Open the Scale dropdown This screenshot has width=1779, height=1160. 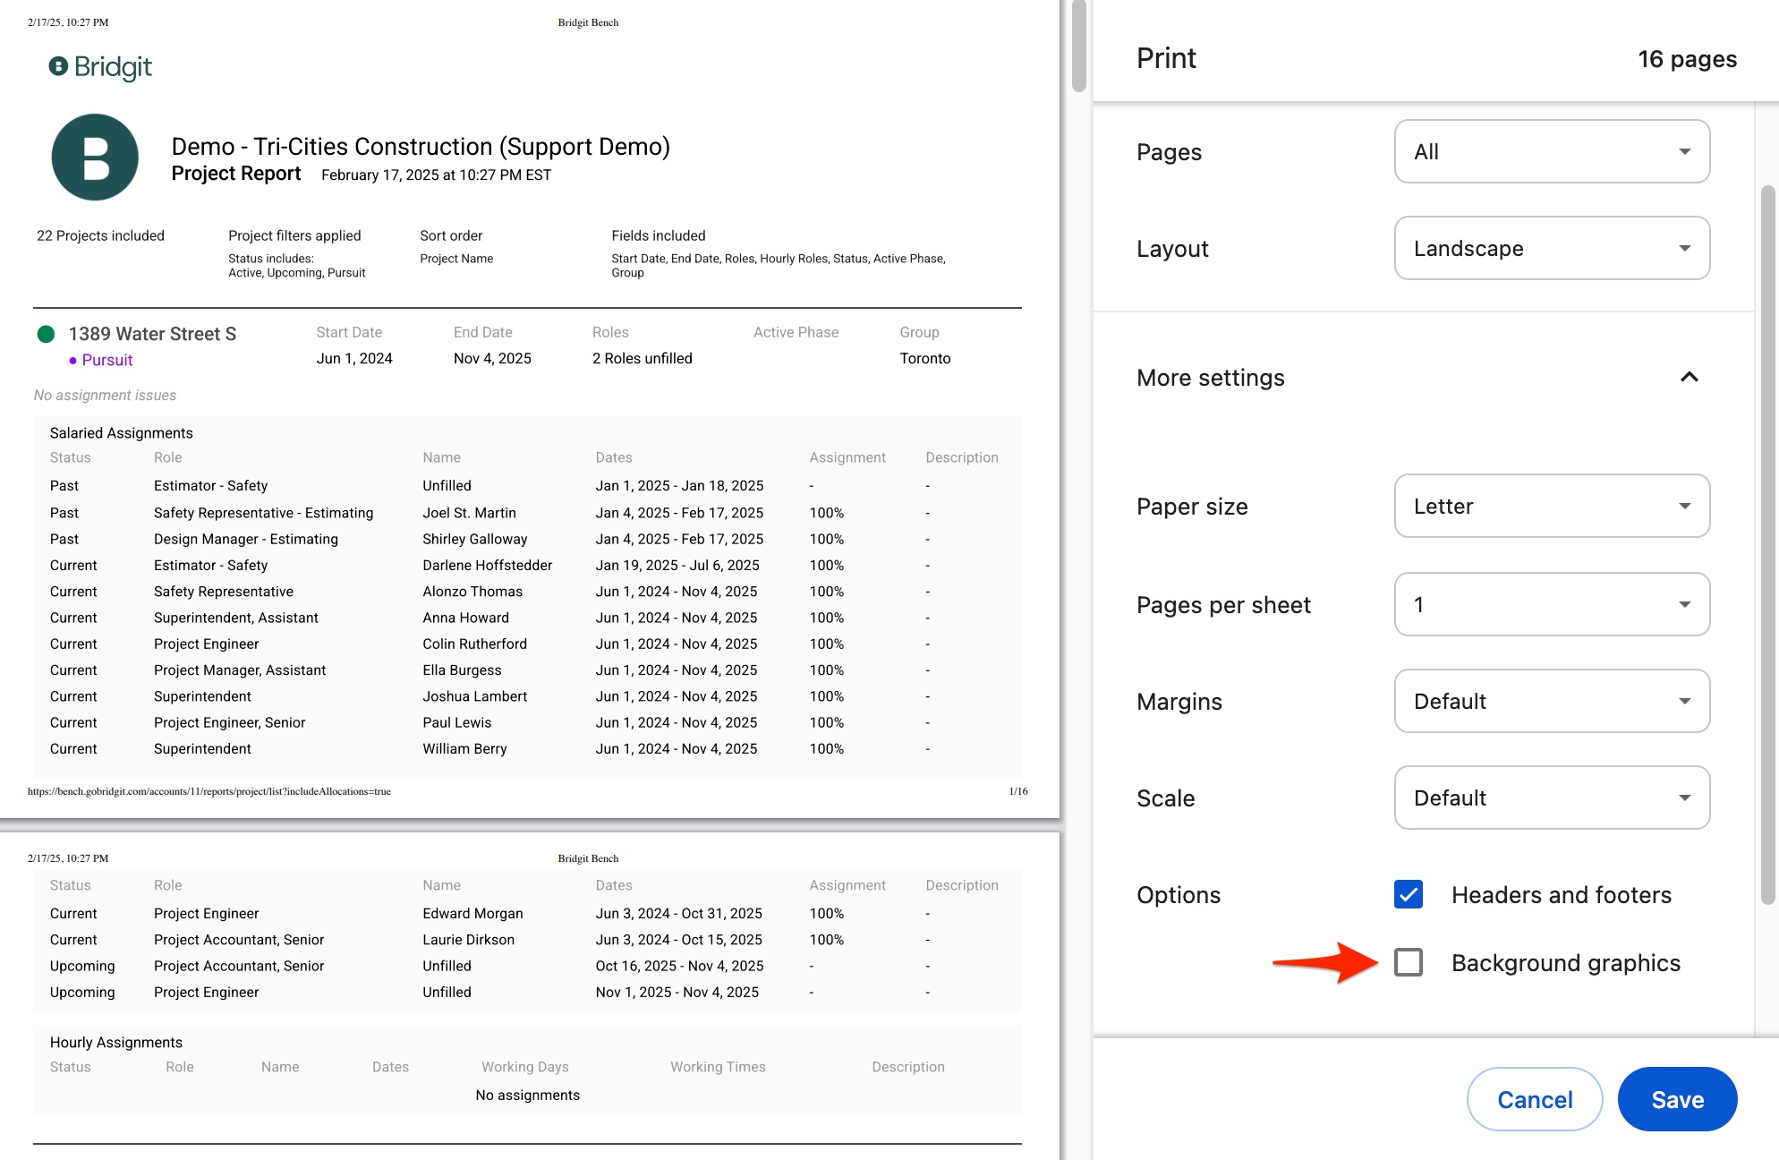[x=1552, y=797]
